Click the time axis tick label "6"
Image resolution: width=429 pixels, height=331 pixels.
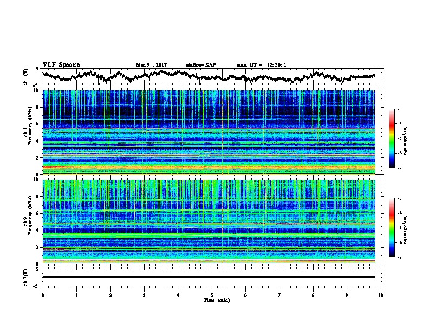tap(246, 295)
